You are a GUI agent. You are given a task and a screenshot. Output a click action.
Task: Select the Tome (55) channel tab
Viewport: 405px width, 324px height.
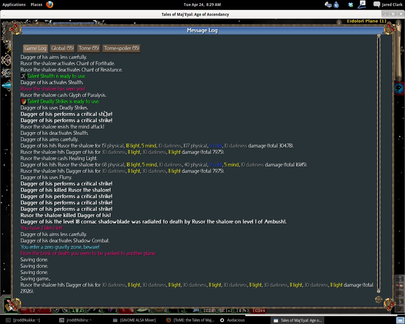point(89,48)
